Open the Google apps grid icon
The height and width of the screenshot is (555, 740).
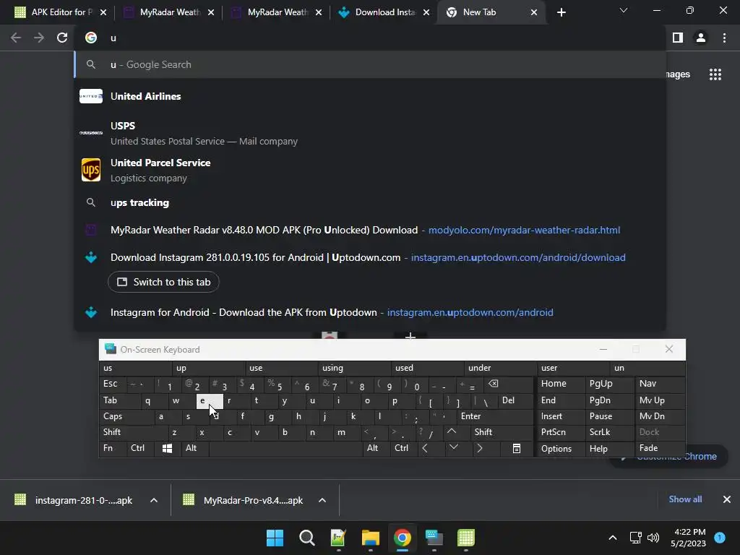pyautogui.click(x=715, y=74)
